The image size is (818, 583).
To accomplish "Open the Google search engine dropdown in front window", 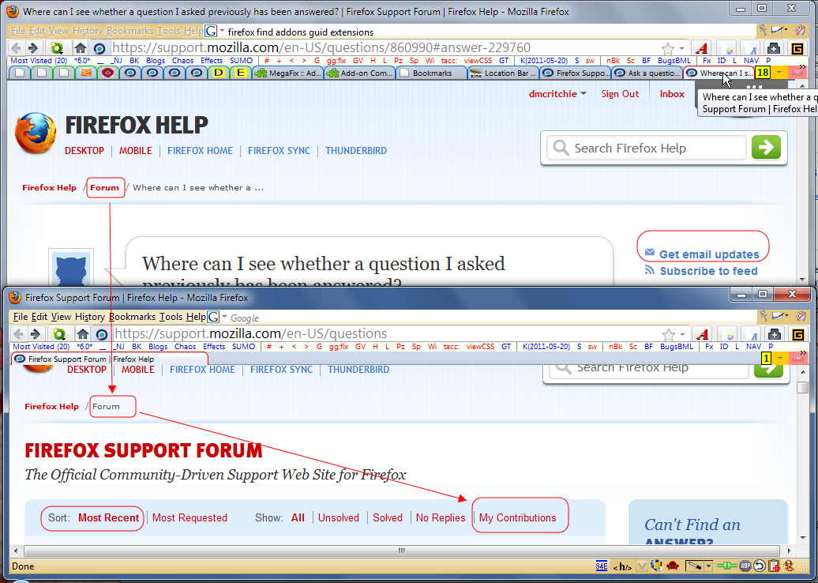I will [225, 317].
